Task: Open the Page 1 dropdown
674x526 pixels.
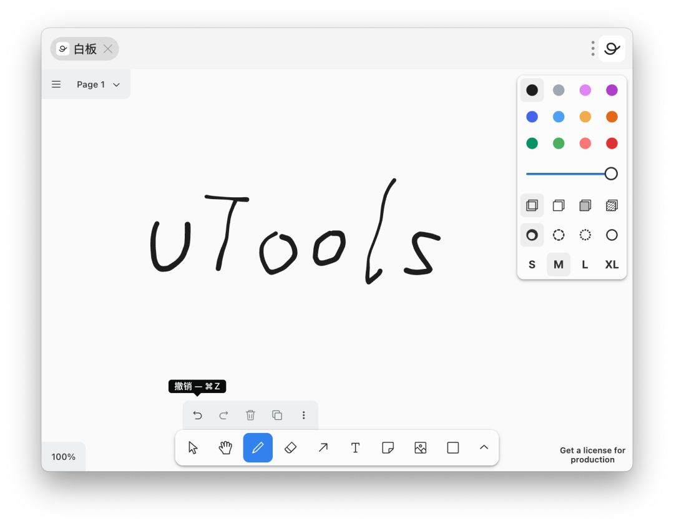Action: point(99,85)
